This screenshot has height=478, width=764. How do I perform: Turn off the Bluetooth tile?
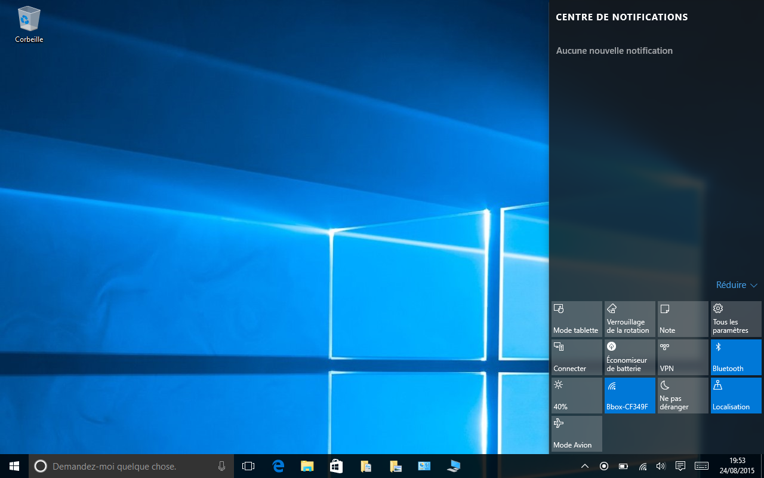tap(736, 357)
